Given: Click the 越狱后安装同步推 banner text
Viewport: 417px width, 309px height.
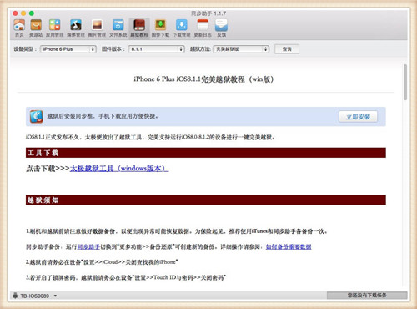Looking at the screenshot, I should click(x=103, y=116).
